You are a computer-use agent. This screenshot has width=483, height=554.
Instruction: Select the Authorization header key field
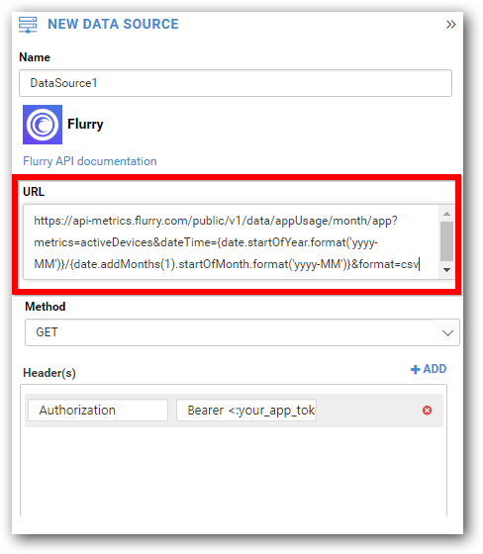click(x=98, y=411)
